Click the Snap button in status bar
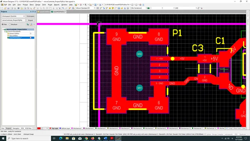The width and height of the screenshot is (250, 141). [231, 128]
